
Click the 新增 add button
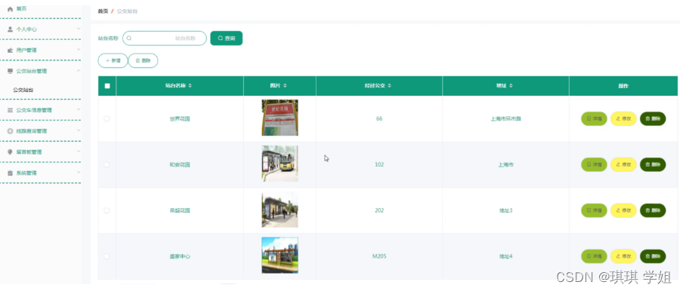tap(113, 61)
